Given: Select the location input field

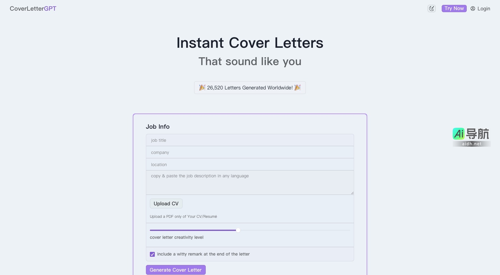Looking at the screenshot, I should coord(250,164).
